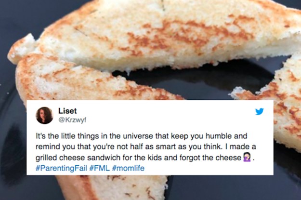Click the blue Twitter bird logo

260,111
